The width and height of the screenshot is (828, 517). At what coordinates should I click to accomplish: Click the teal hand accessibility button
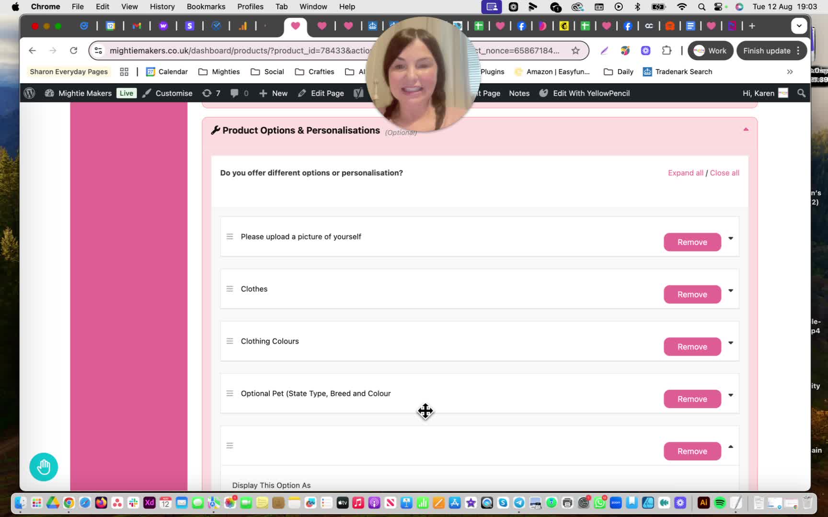coord(44,467)
